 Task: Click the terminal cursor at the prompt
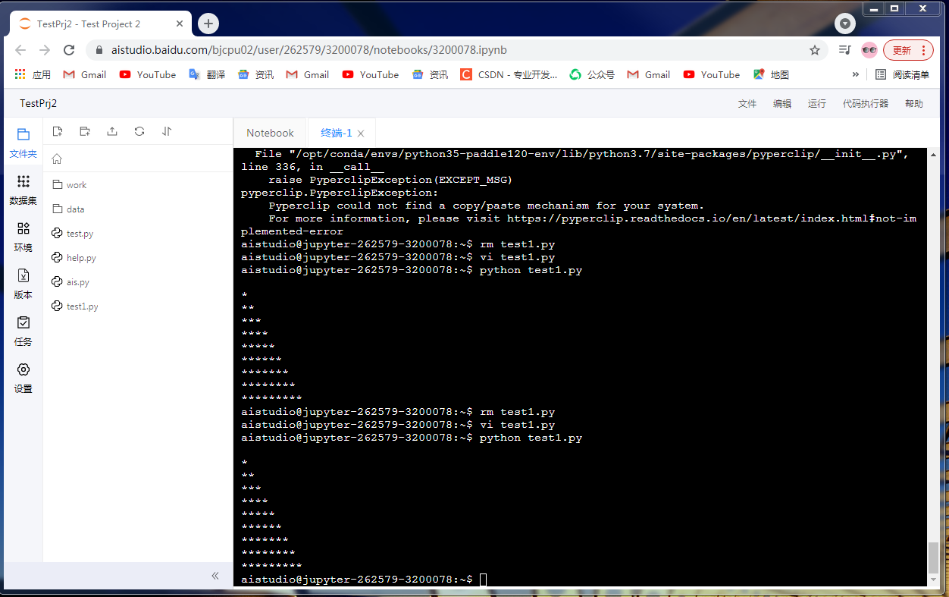[x=484, y=580]
